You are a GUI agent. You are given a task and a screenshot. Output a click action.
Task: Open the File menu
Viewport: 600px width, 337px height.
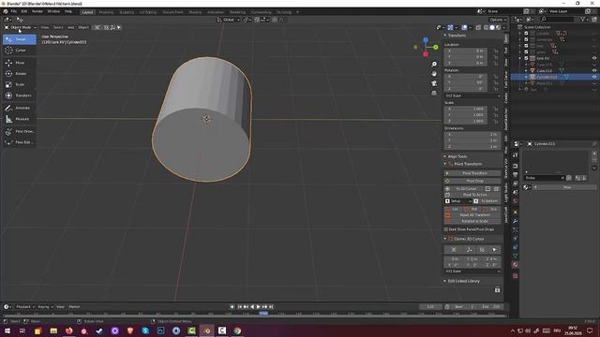14,11
